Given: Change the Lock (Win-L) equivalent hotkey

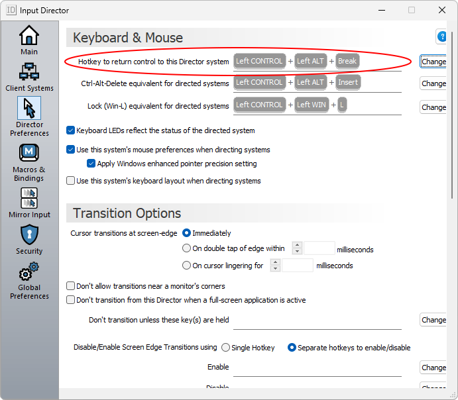Looking at the screenshot, I should 433,107.
